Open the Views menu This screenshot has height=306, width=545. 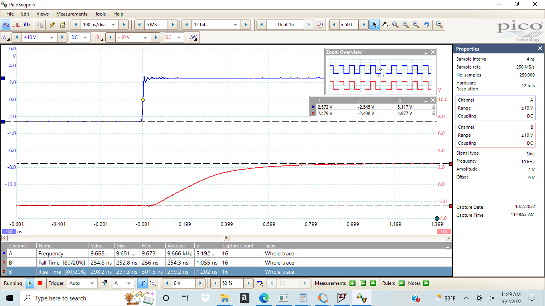click(43, 14)
